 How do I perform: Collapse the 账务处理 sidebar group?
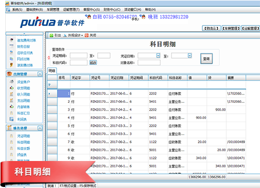coord(40,128)
